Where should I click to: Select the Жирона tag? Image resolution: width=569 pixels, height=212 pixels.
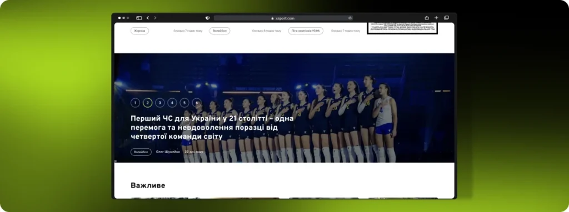[139, 31]
